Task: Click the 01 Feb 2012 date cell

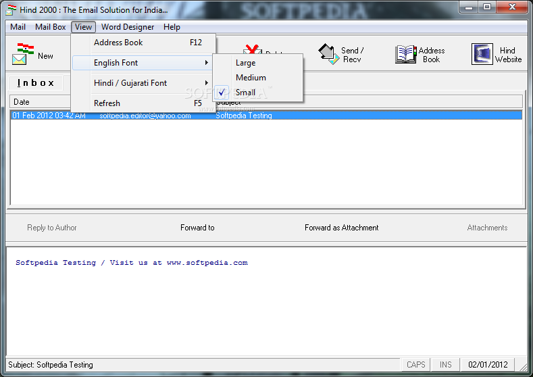Action: [x=49, y=116]
